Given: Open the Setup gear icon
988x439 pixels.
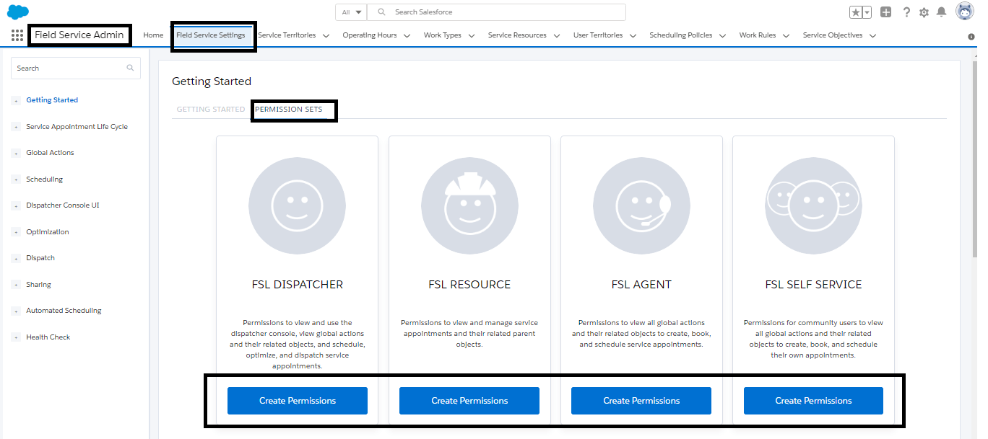Looking at the screenshot, I should (924, 12).
